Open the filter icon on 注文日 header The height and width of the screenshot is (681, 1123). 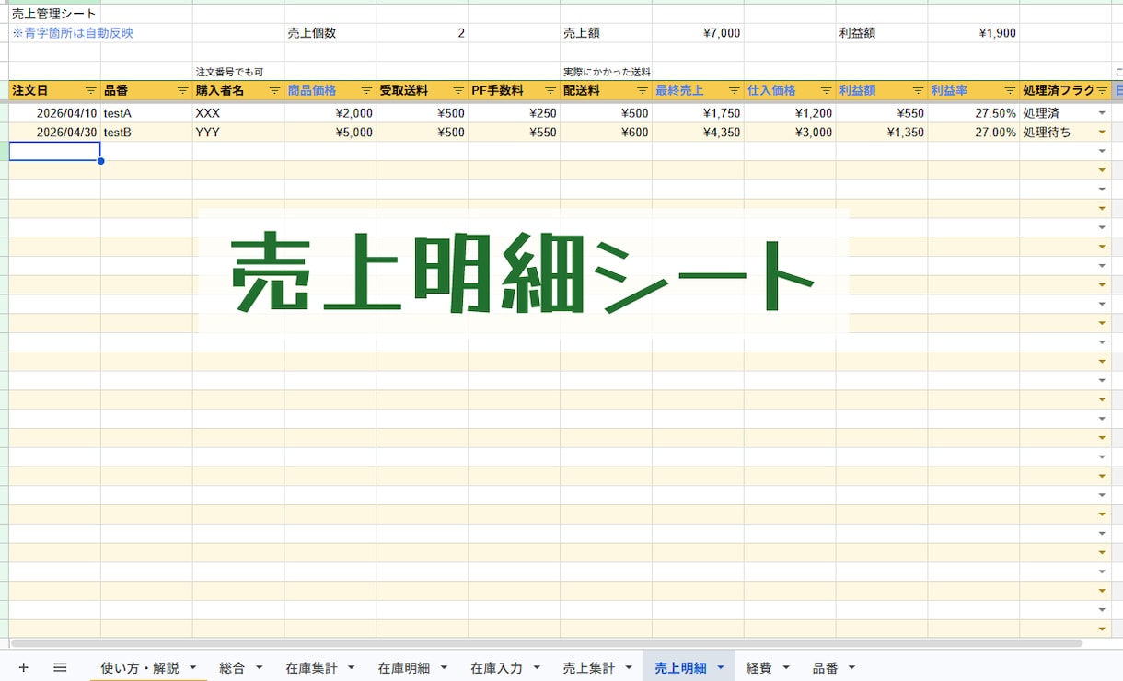pyautogui.click(x=90, y=90)
